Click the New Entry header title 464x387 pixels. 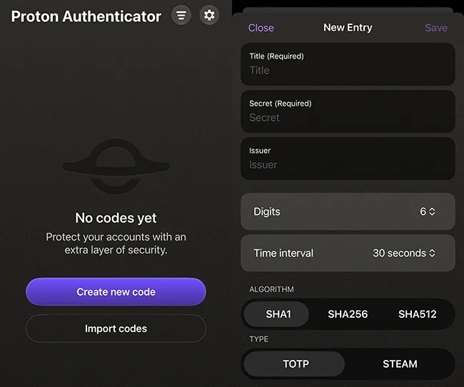tap(348, 28)
